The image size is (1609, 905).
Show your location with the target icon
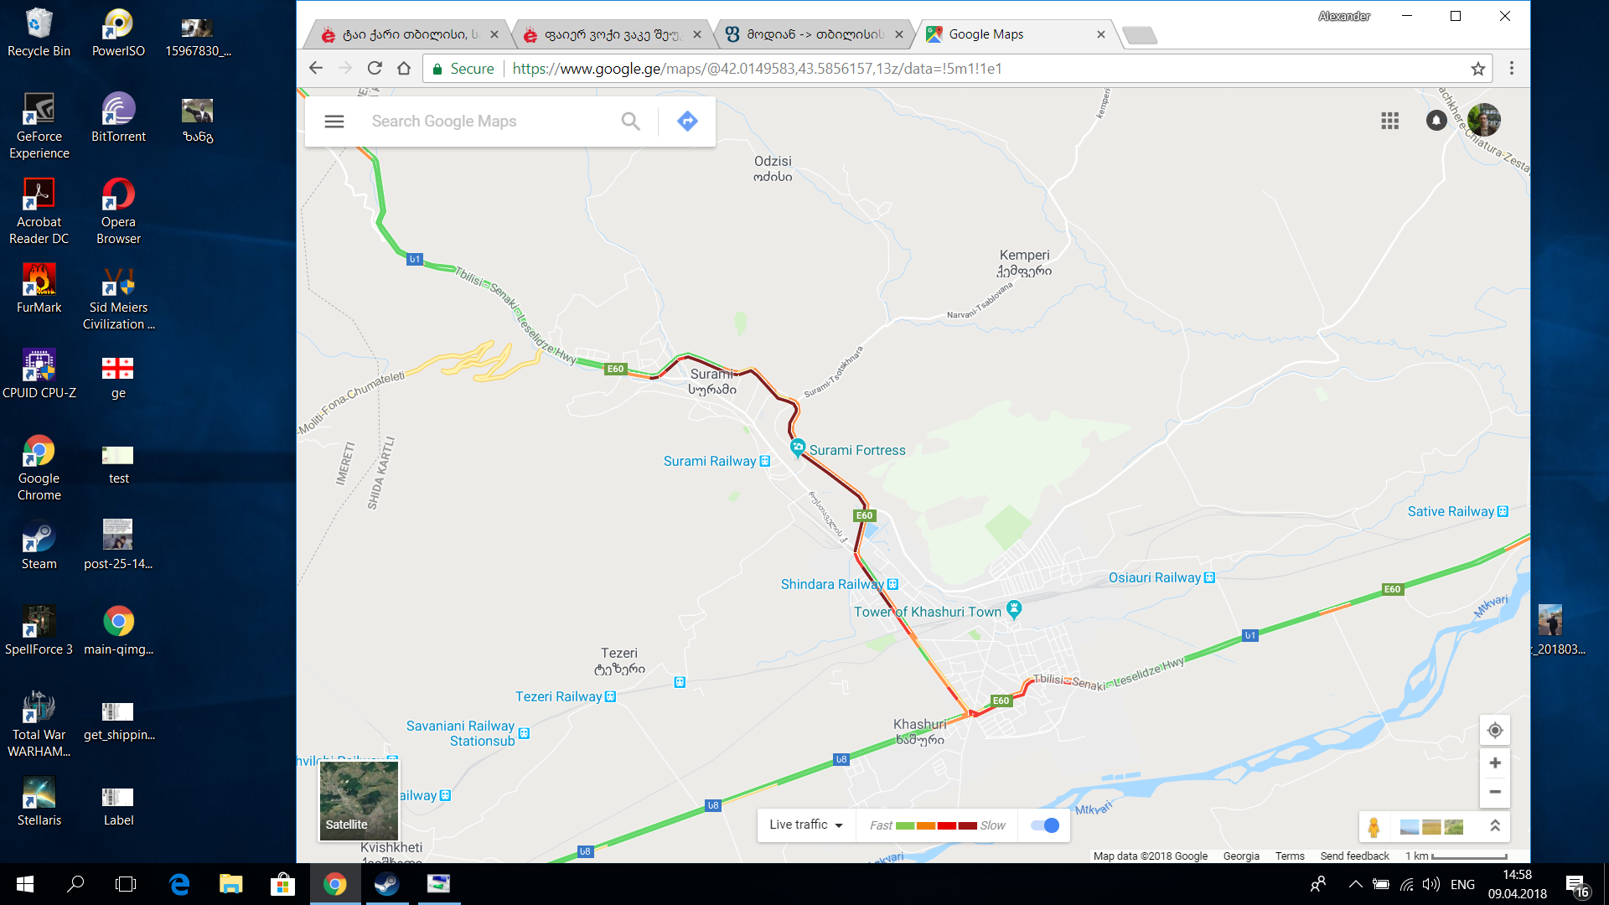(1495, 731)
